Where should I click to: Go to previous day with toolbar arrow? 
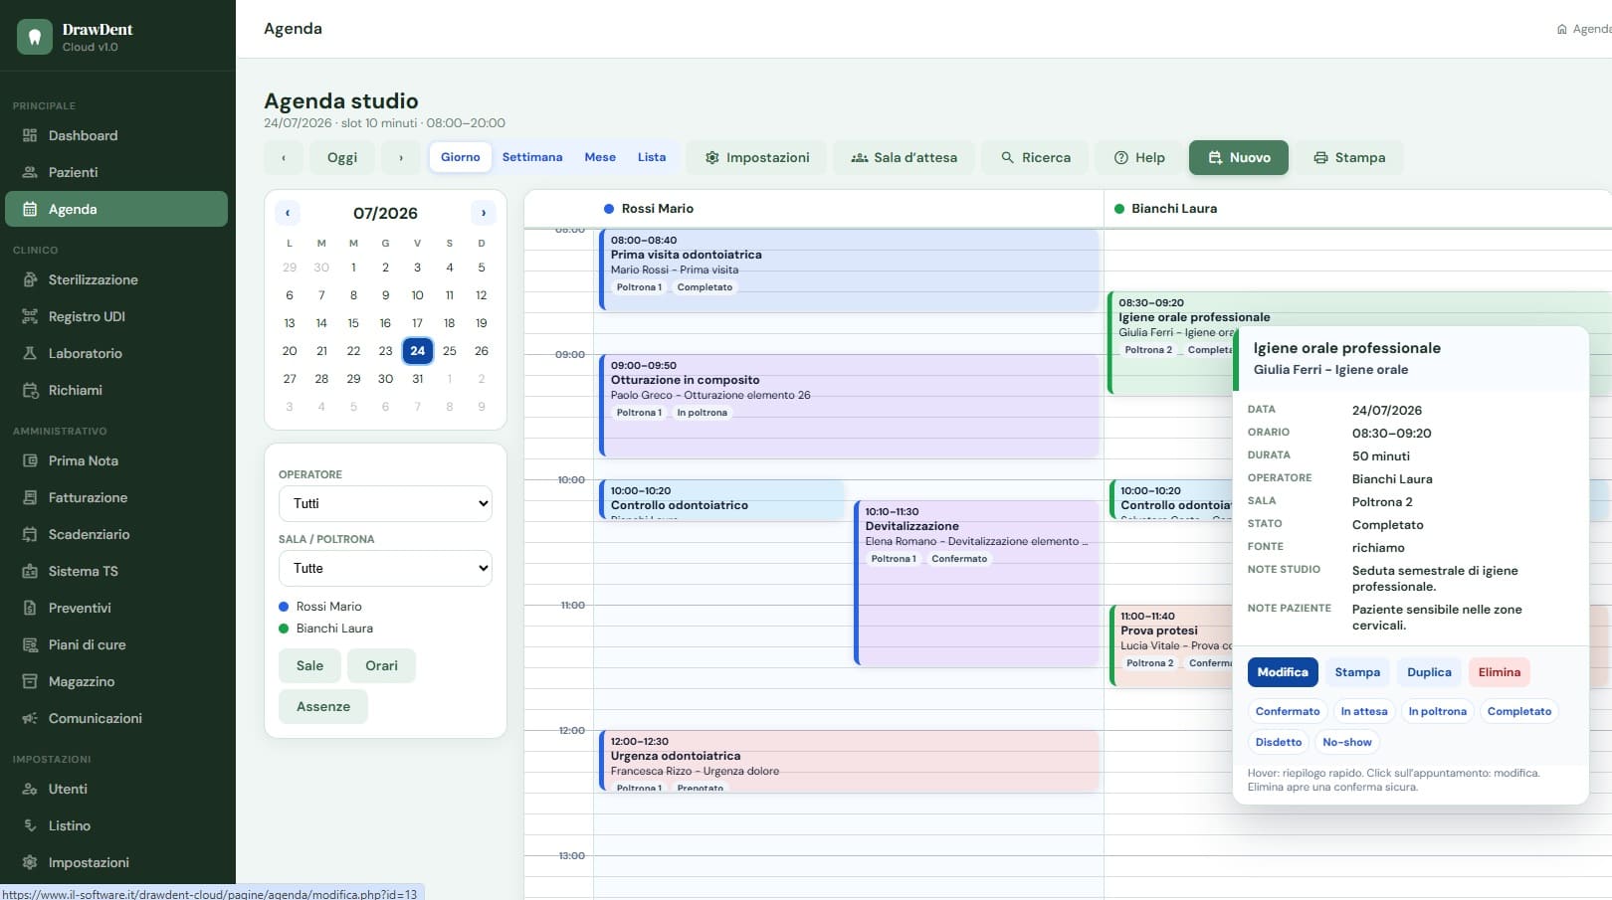point(284,157)
